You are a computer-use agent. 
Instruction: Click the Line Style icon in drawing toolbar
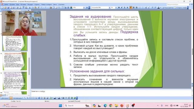(x=63, y=98)
